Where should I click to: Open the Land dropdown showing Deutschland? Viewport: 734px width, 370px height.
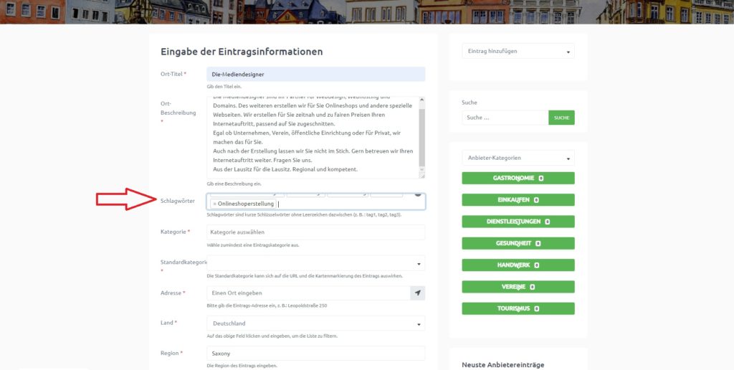pos(315,323)
